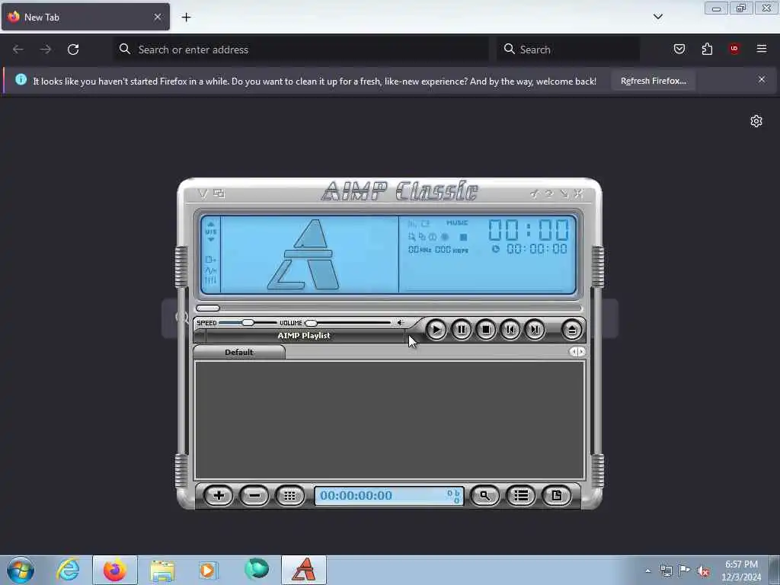Click the playlist total time 00:00:00:00

click(356, 495)
